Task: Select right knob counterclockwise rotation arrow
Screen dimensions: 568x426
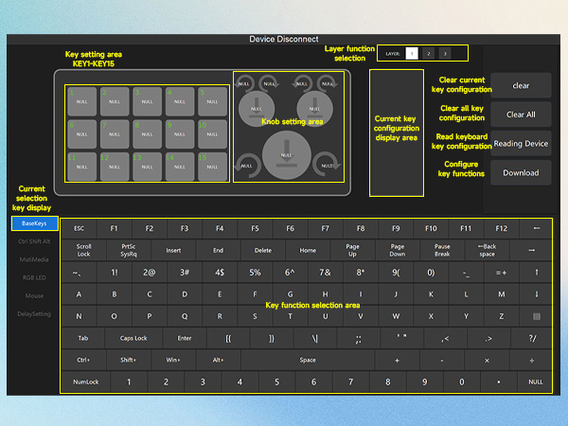Action: (302, 83)
